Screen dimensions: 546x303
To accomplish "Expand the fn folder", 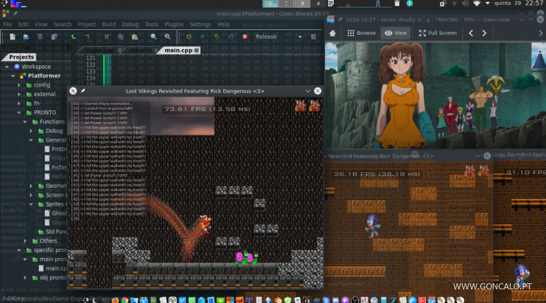I will pyautogui.click(x=19, y=103).
